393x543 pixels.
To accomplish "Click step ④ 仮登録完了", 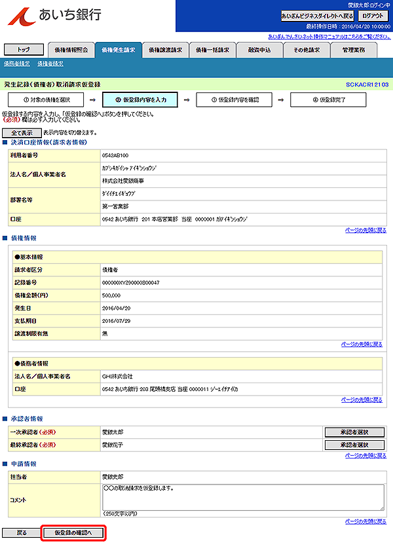I will tap(328, 100).
